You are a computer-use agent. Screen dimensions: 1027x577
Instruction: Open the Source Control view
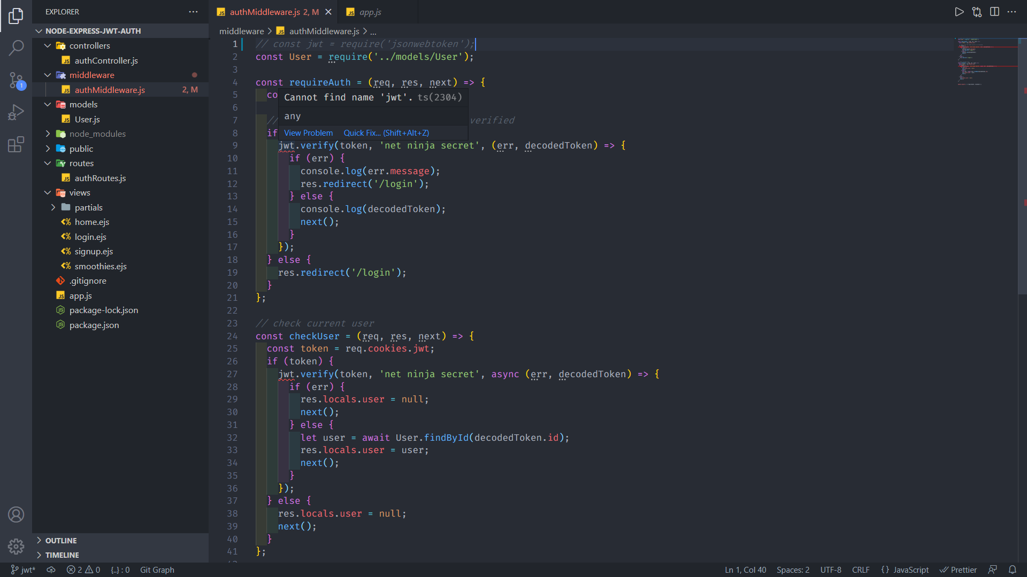pos(16,81)
